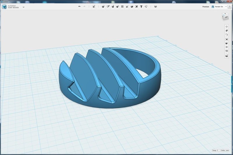
Task: Click the Autodesk 123D Design logo
Action: pyautogui.click(x=4, y=7)
